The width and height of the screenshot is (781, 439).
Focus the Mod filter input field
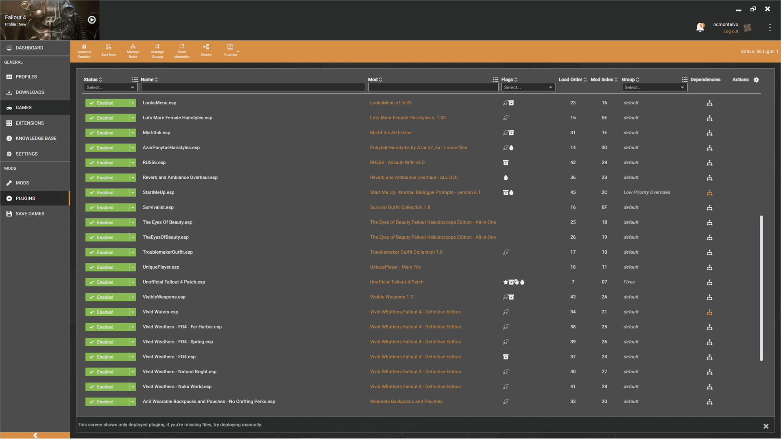(x=433, y=87)
